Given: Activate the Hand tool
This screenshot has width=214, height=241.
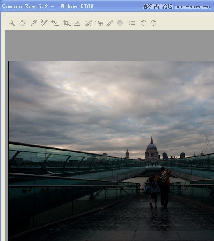Looking at the screenshot, I should point(22,23).
